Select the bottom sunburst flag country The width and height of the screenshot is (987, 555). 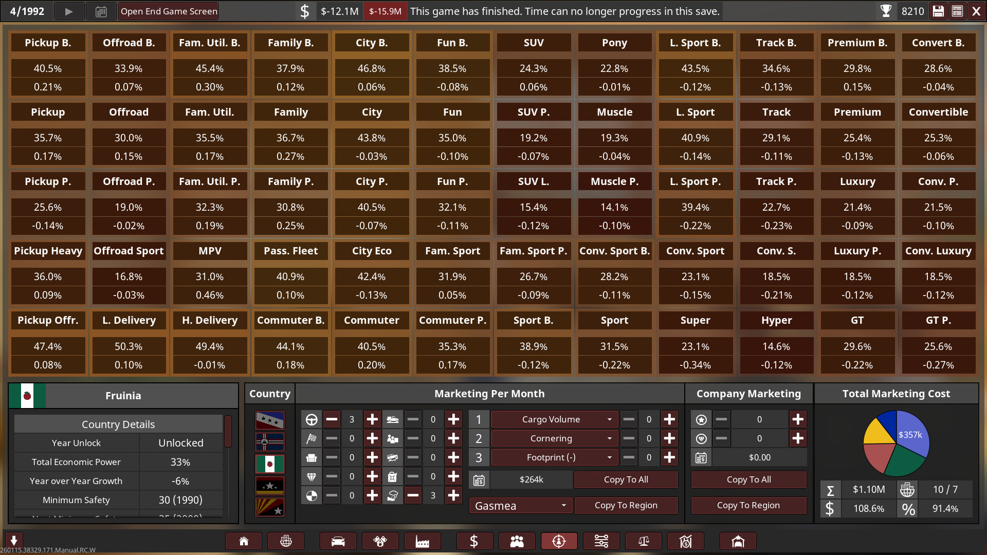pos(269,507)
